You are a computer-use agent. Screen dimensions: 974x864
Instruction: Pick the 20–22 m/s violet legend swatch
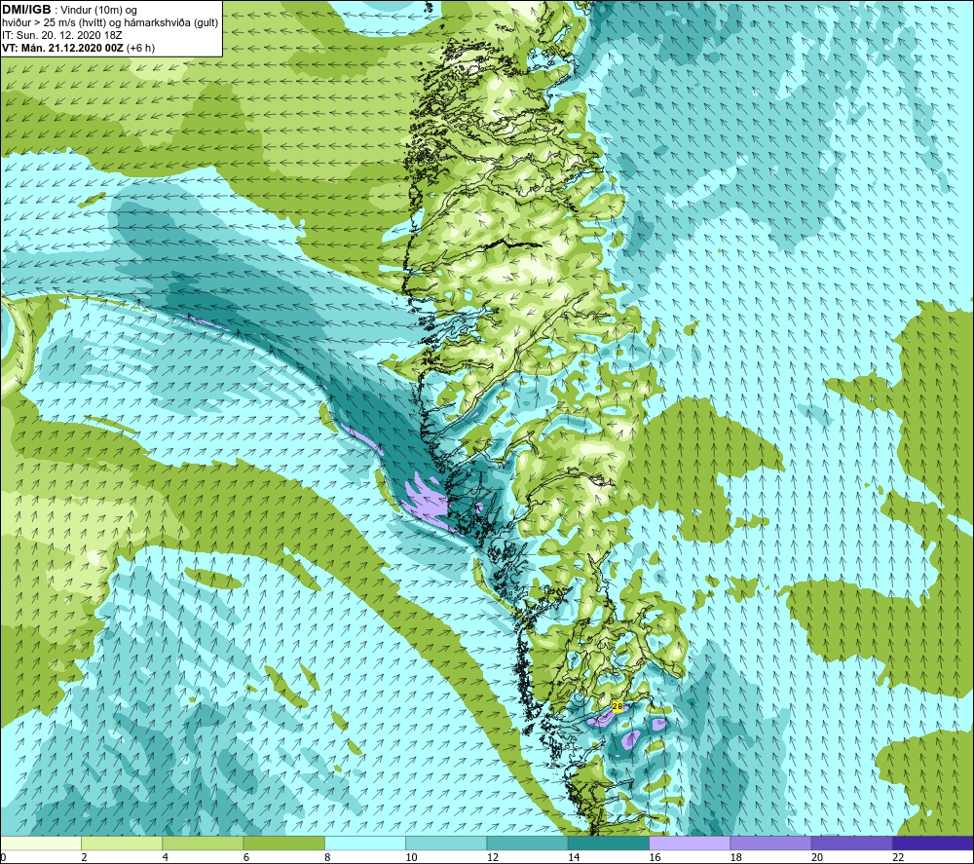click(851, 844)
